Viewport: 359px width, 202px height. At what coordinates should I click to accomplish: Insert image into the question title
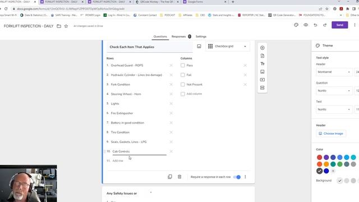coord(199,46)
